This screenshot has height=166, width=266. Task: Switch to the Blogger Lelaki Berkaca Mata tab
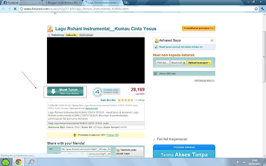(x=62, y=2)
